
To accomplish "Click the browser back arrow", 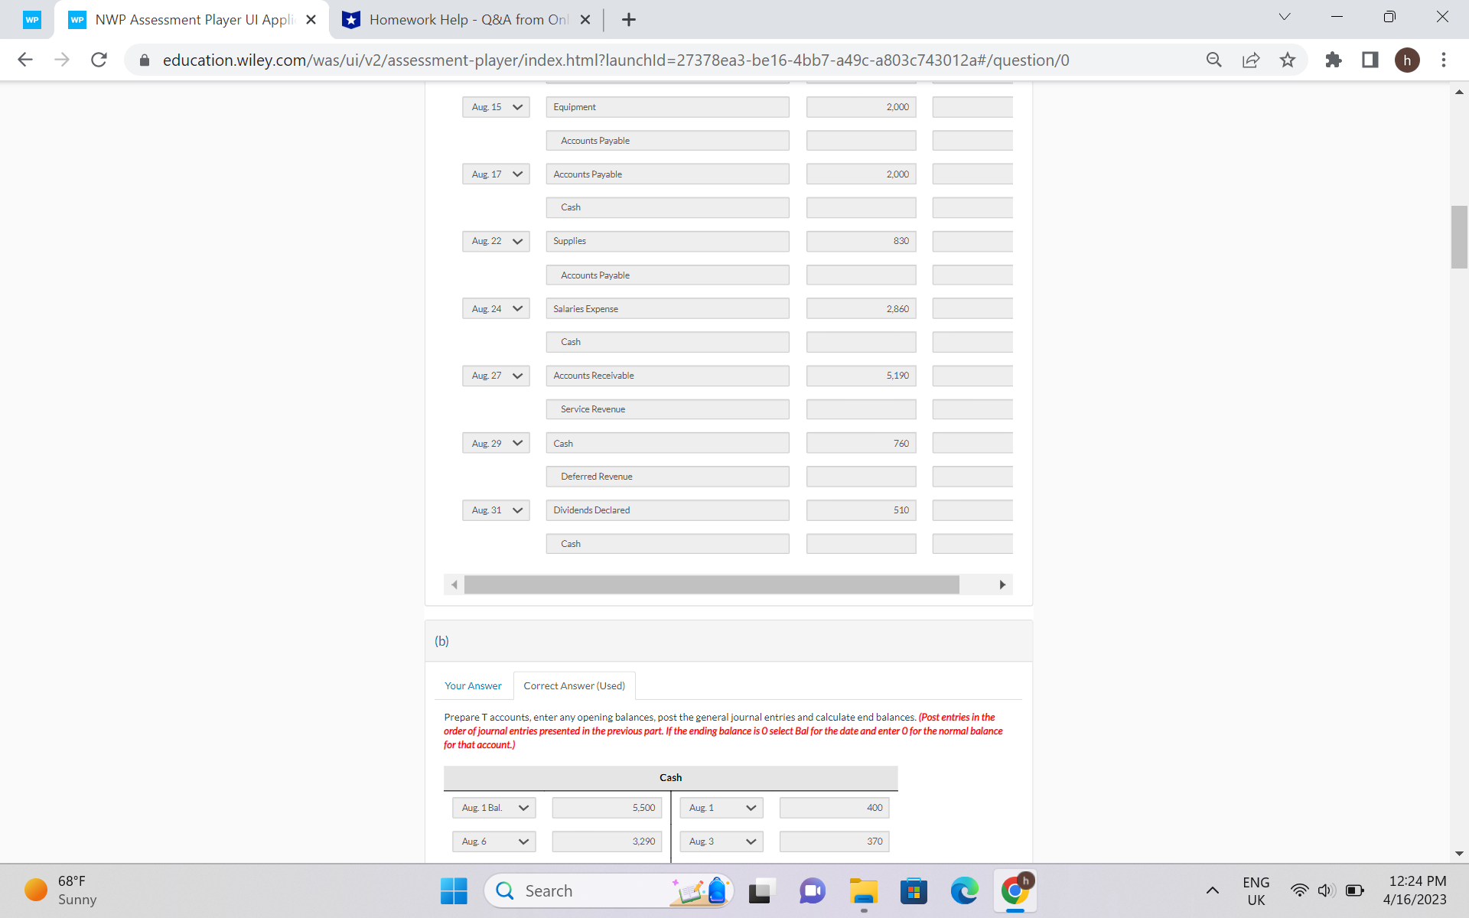I will pos(25,60).
